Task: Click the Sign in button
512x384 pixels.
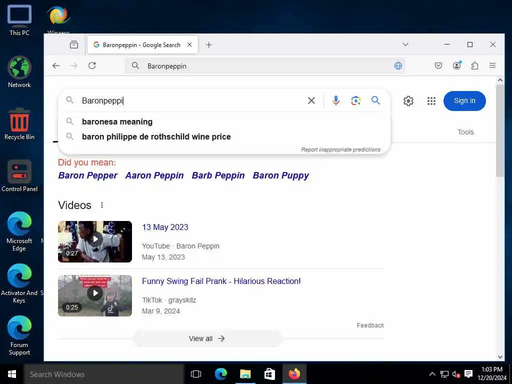Action: click(464, 101)
